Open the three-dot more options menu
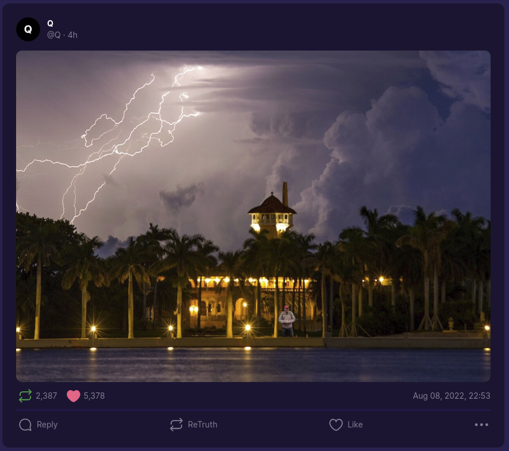The height and width of the screenshot is (451, 509). click(481, 425)
